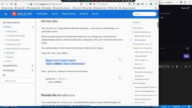Open tutorial step 3. The Hero Editor

[x=12, y=40]
